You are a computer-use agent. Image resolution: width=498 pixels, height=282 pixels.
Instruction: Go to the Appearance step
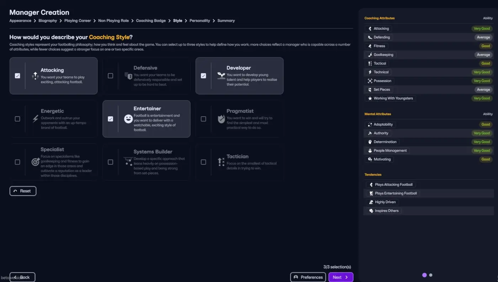(x=20, y=21)
